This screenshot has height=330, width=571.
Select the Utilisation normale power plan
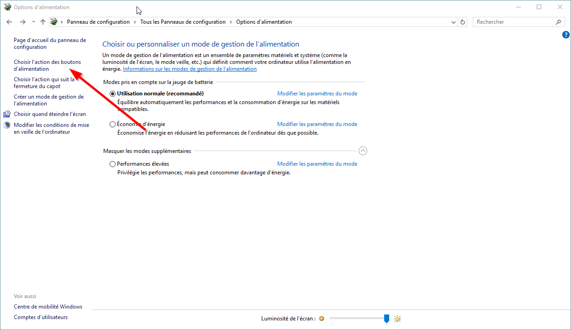113,94
